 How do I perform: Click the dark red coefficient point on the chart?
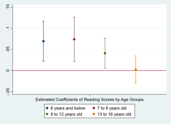74,39
